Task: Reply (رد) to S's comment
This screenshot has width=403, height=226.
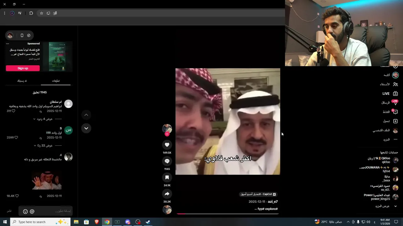Action: tap(40, 137)
